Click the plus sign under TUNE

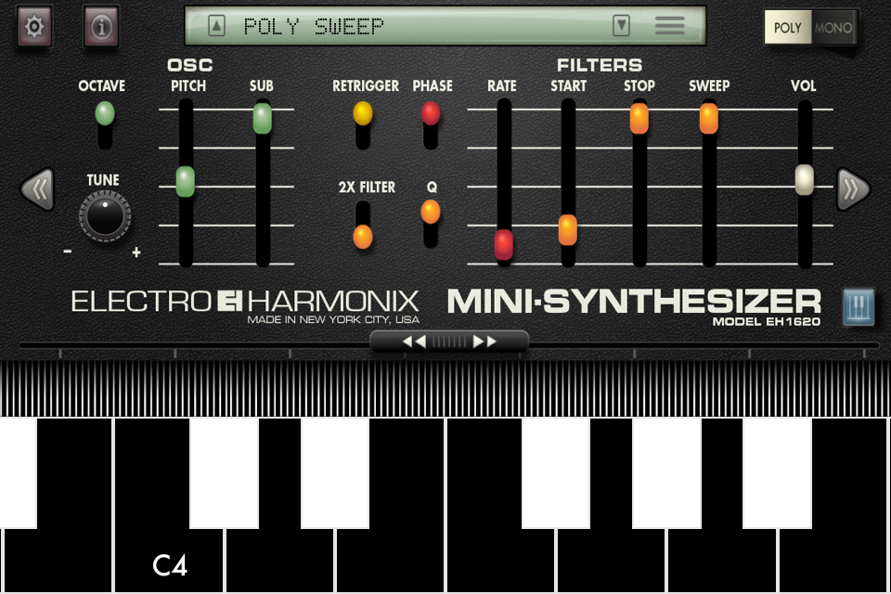coord(136,252)
